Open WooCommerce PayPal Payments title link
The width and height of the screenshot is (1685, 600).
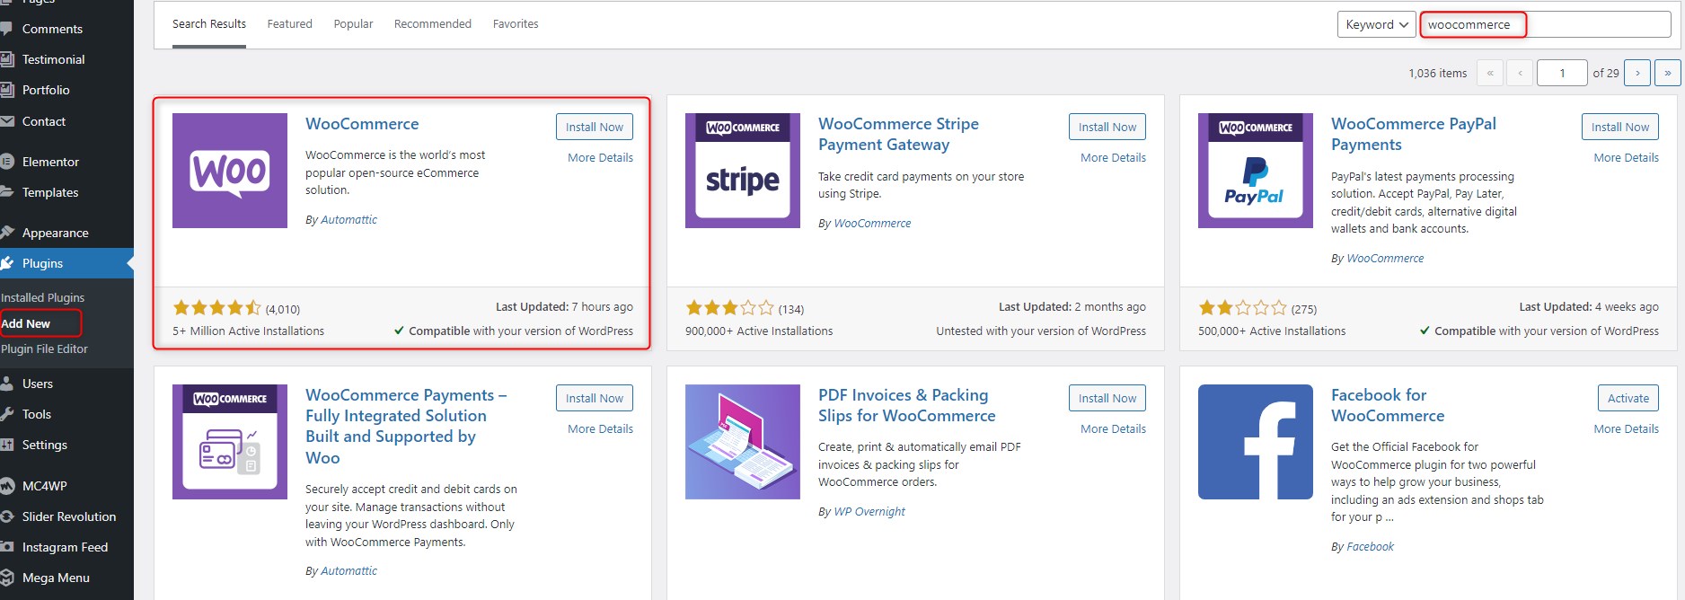[x=1414, y=134]
